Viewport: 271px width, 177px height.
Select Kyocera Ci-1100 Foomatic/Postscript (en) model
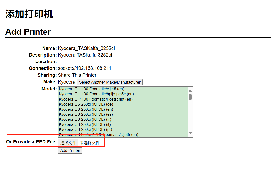pyautogui.click(x=123, y=99)
